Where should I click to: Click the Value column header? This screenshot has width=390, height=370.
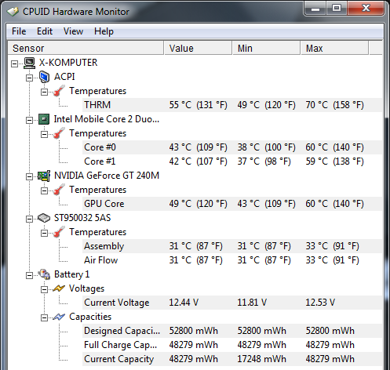pos(198,48)
